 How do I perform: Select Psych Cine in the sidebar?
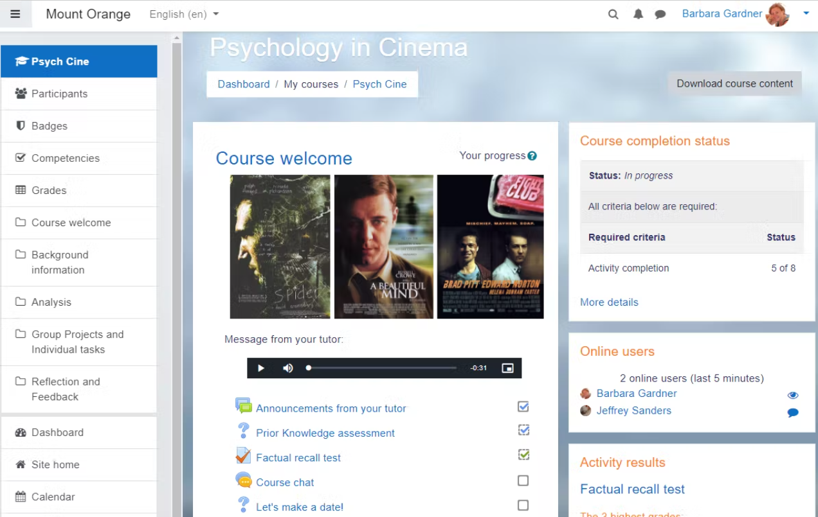(x=79, y=62)
